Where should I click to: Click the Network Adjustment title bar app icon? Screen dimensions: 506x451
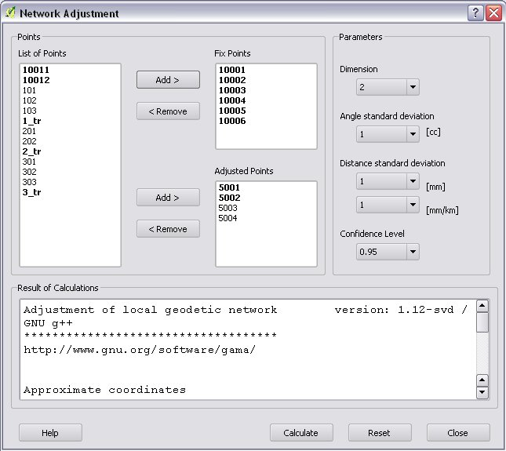[10, 13]
